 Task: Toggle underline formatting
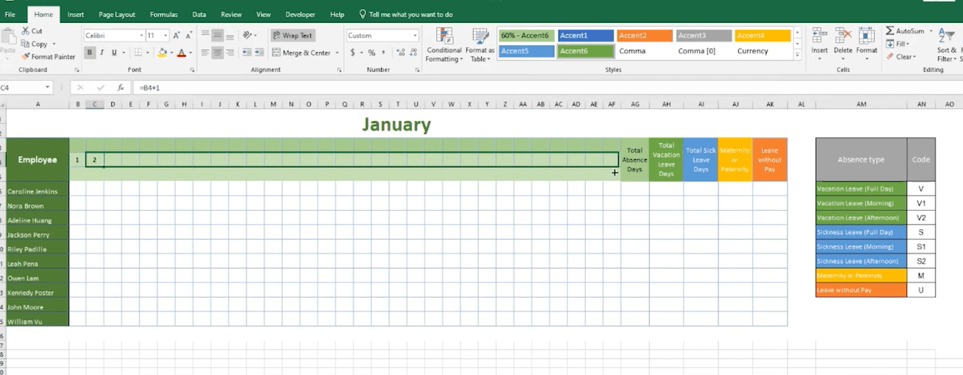click(114, 52)
